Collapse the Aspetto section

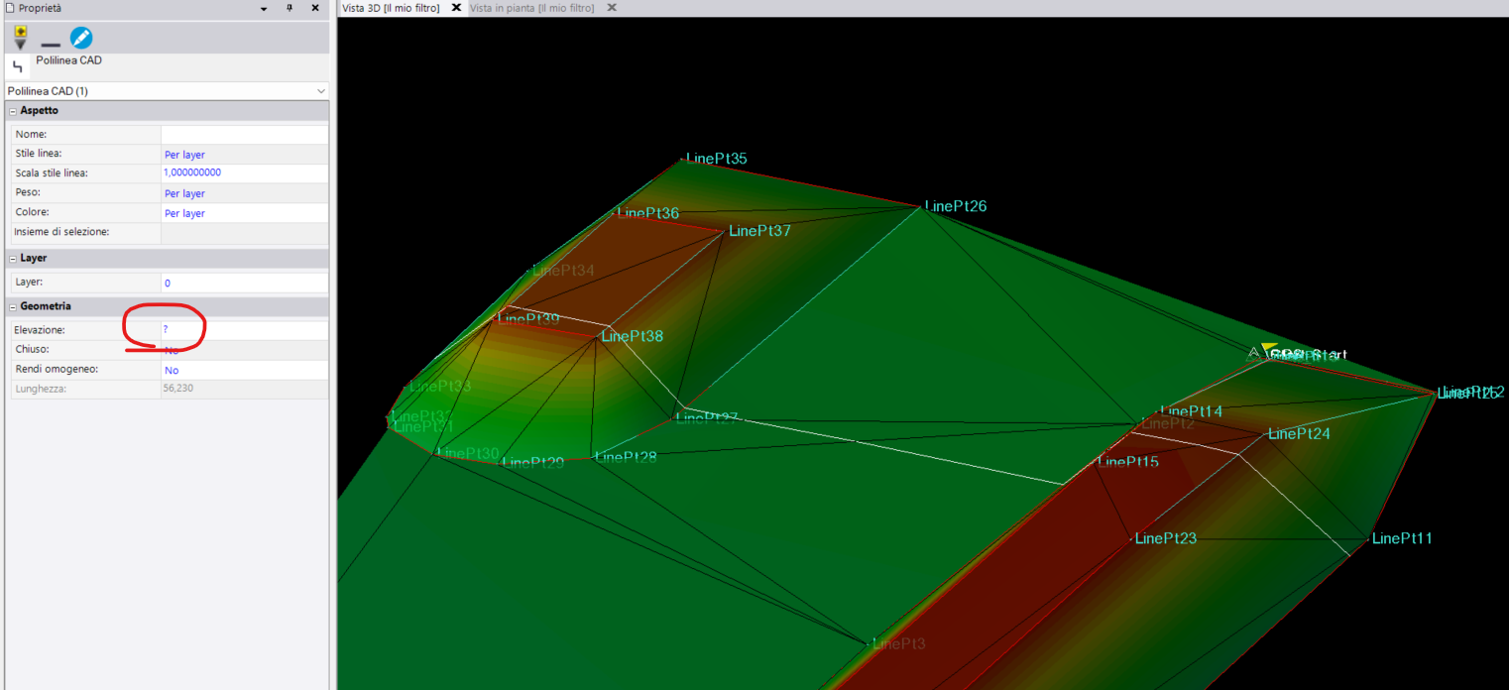[x=13, y=111]
